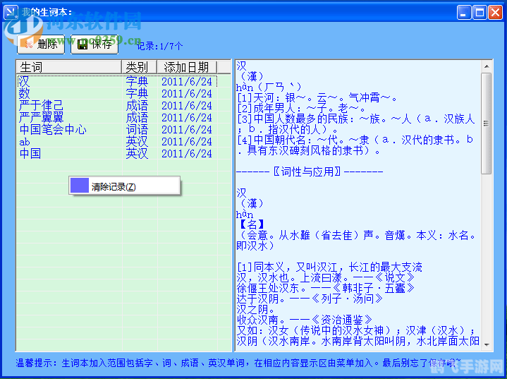Click the date 2011/6/24 in the 中国 row
Image resolution: width=507 pixels, height=379 pixels.
point(187,153)
